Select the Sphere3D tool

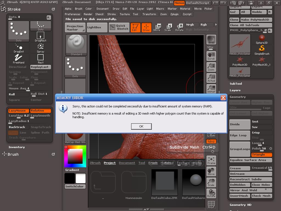coord(262,39)
